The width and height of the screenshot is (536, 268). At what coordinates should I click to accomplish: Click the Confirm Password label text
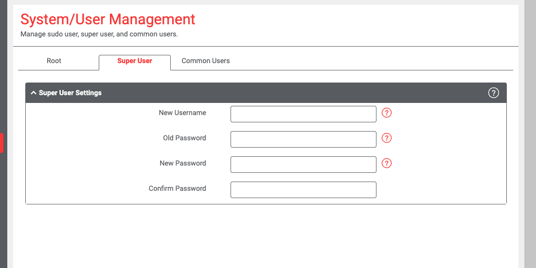[177, 189]
